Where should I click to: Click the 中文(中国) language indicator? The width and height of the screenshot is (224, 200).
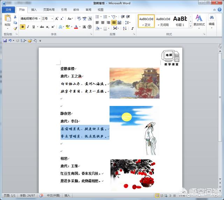pyautogui.click(x=53, y=195)
